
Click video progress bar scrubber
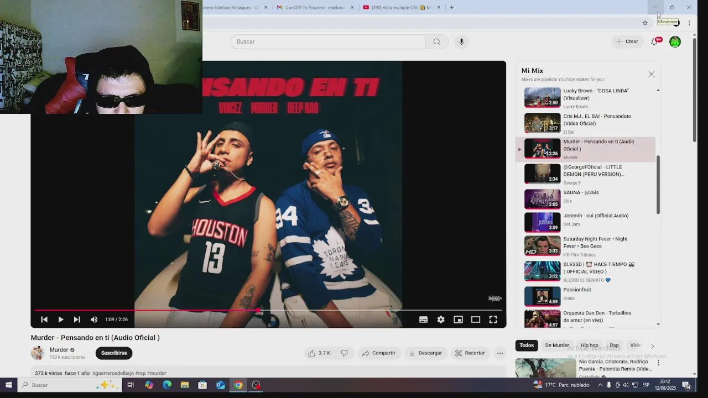click(259, 310)
